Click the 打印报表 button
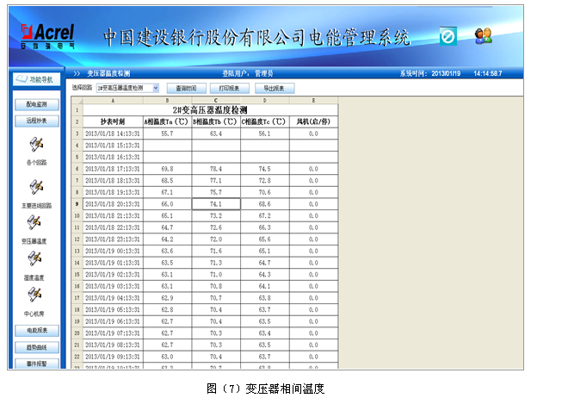The image size is (562, 398). click(x=230, y=88)
